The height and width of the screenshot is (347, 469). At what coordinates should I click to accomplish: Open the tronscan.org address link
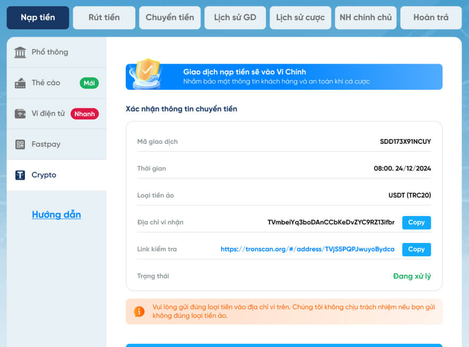[307, 249]
